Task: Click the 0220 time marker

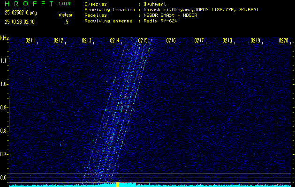Action: tap(283, 41)
